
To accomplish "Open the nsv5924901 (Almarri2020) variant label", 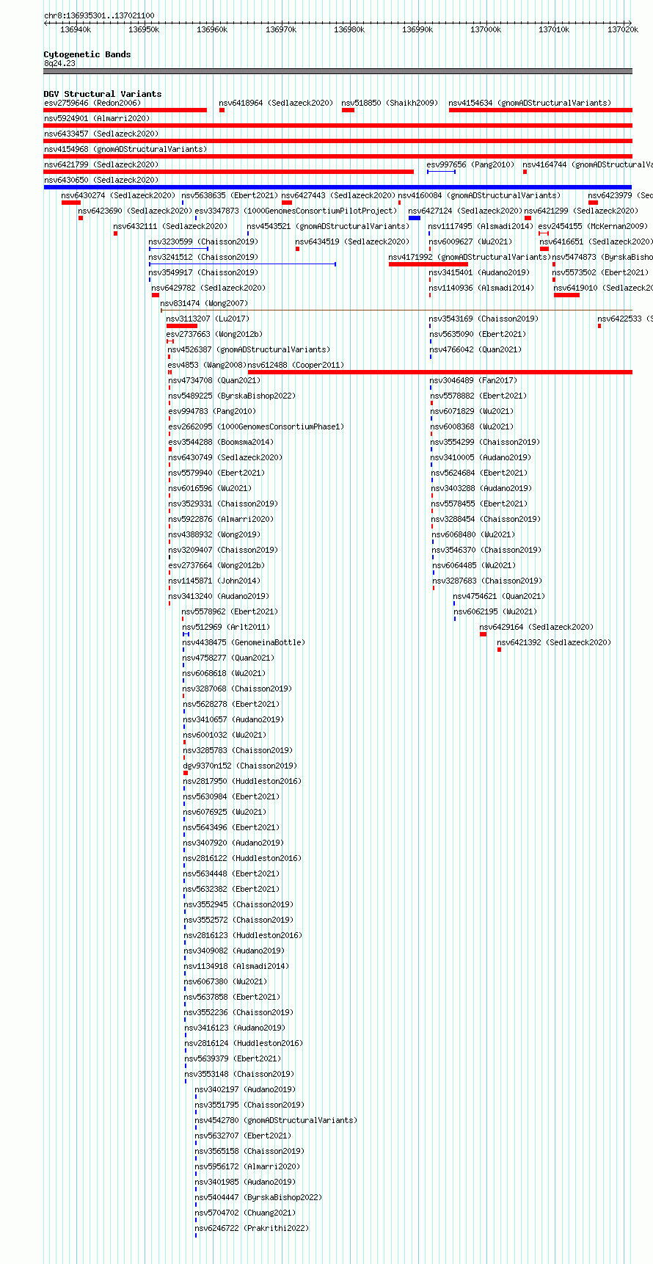I will 97,119.
